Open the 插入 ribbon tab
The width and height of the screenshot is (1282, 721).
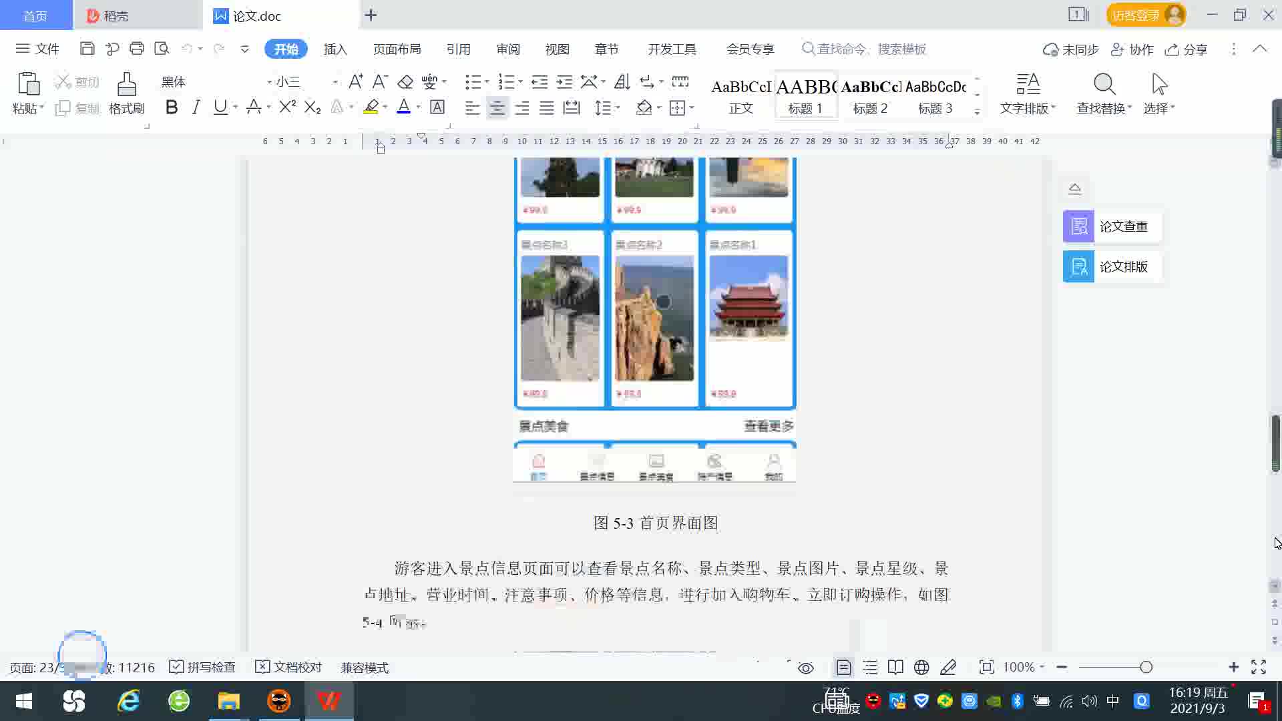[335, 49]
